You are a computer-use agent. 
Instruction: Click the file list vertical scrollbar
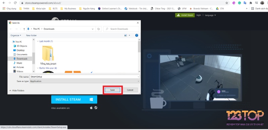139,55
